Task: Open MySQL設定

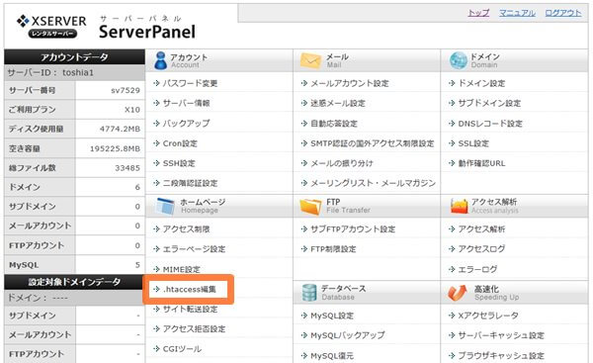Action: point(332,316)
